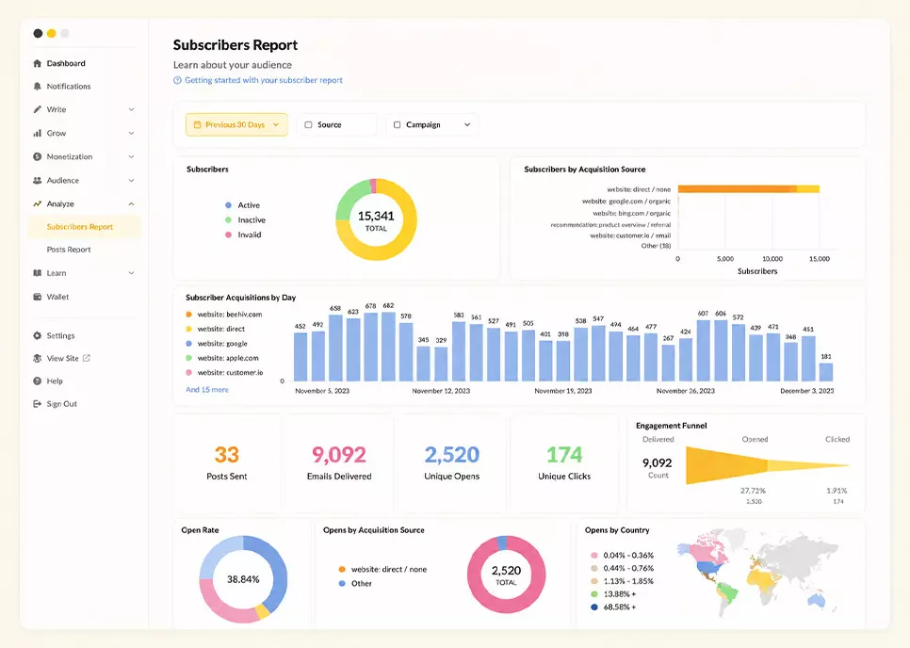Click Help in the sidebar
The width and height of the screenshot is (910, 648).
coord(55,381)
